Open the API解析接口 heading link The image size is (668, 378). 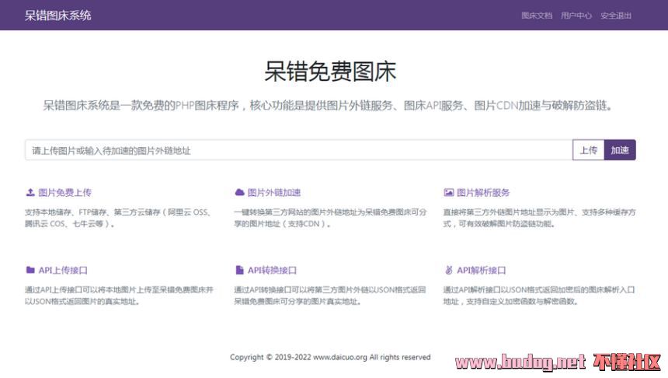tap(482, 271)
